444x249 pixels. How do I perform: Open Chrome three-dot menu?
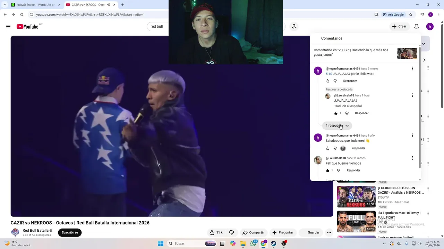[x=438, y=15]
